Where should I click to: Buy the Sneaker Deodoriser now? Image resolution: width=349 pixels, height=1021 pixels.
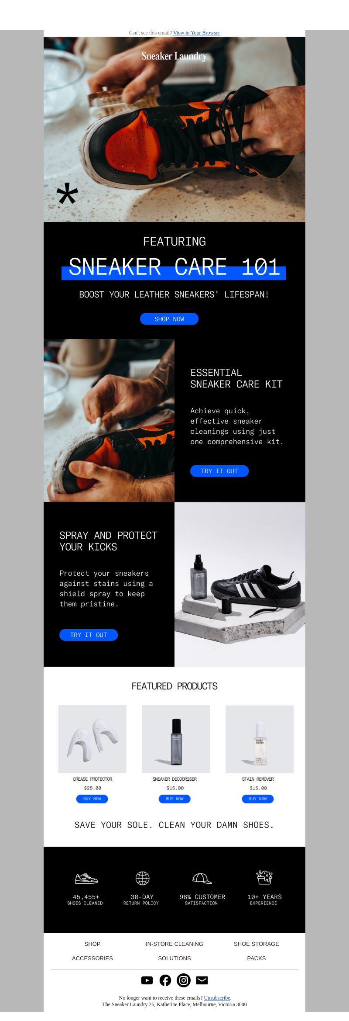[x=174, y=799]
